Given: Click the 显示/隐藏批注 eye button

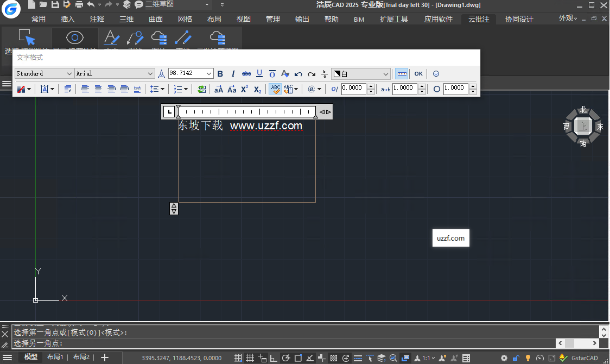Looking at the screenshot, I should click(x=75, y=38).
